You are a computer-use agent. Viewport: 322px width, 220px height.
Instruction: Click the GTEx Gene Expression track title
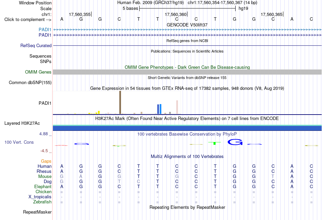187,88
